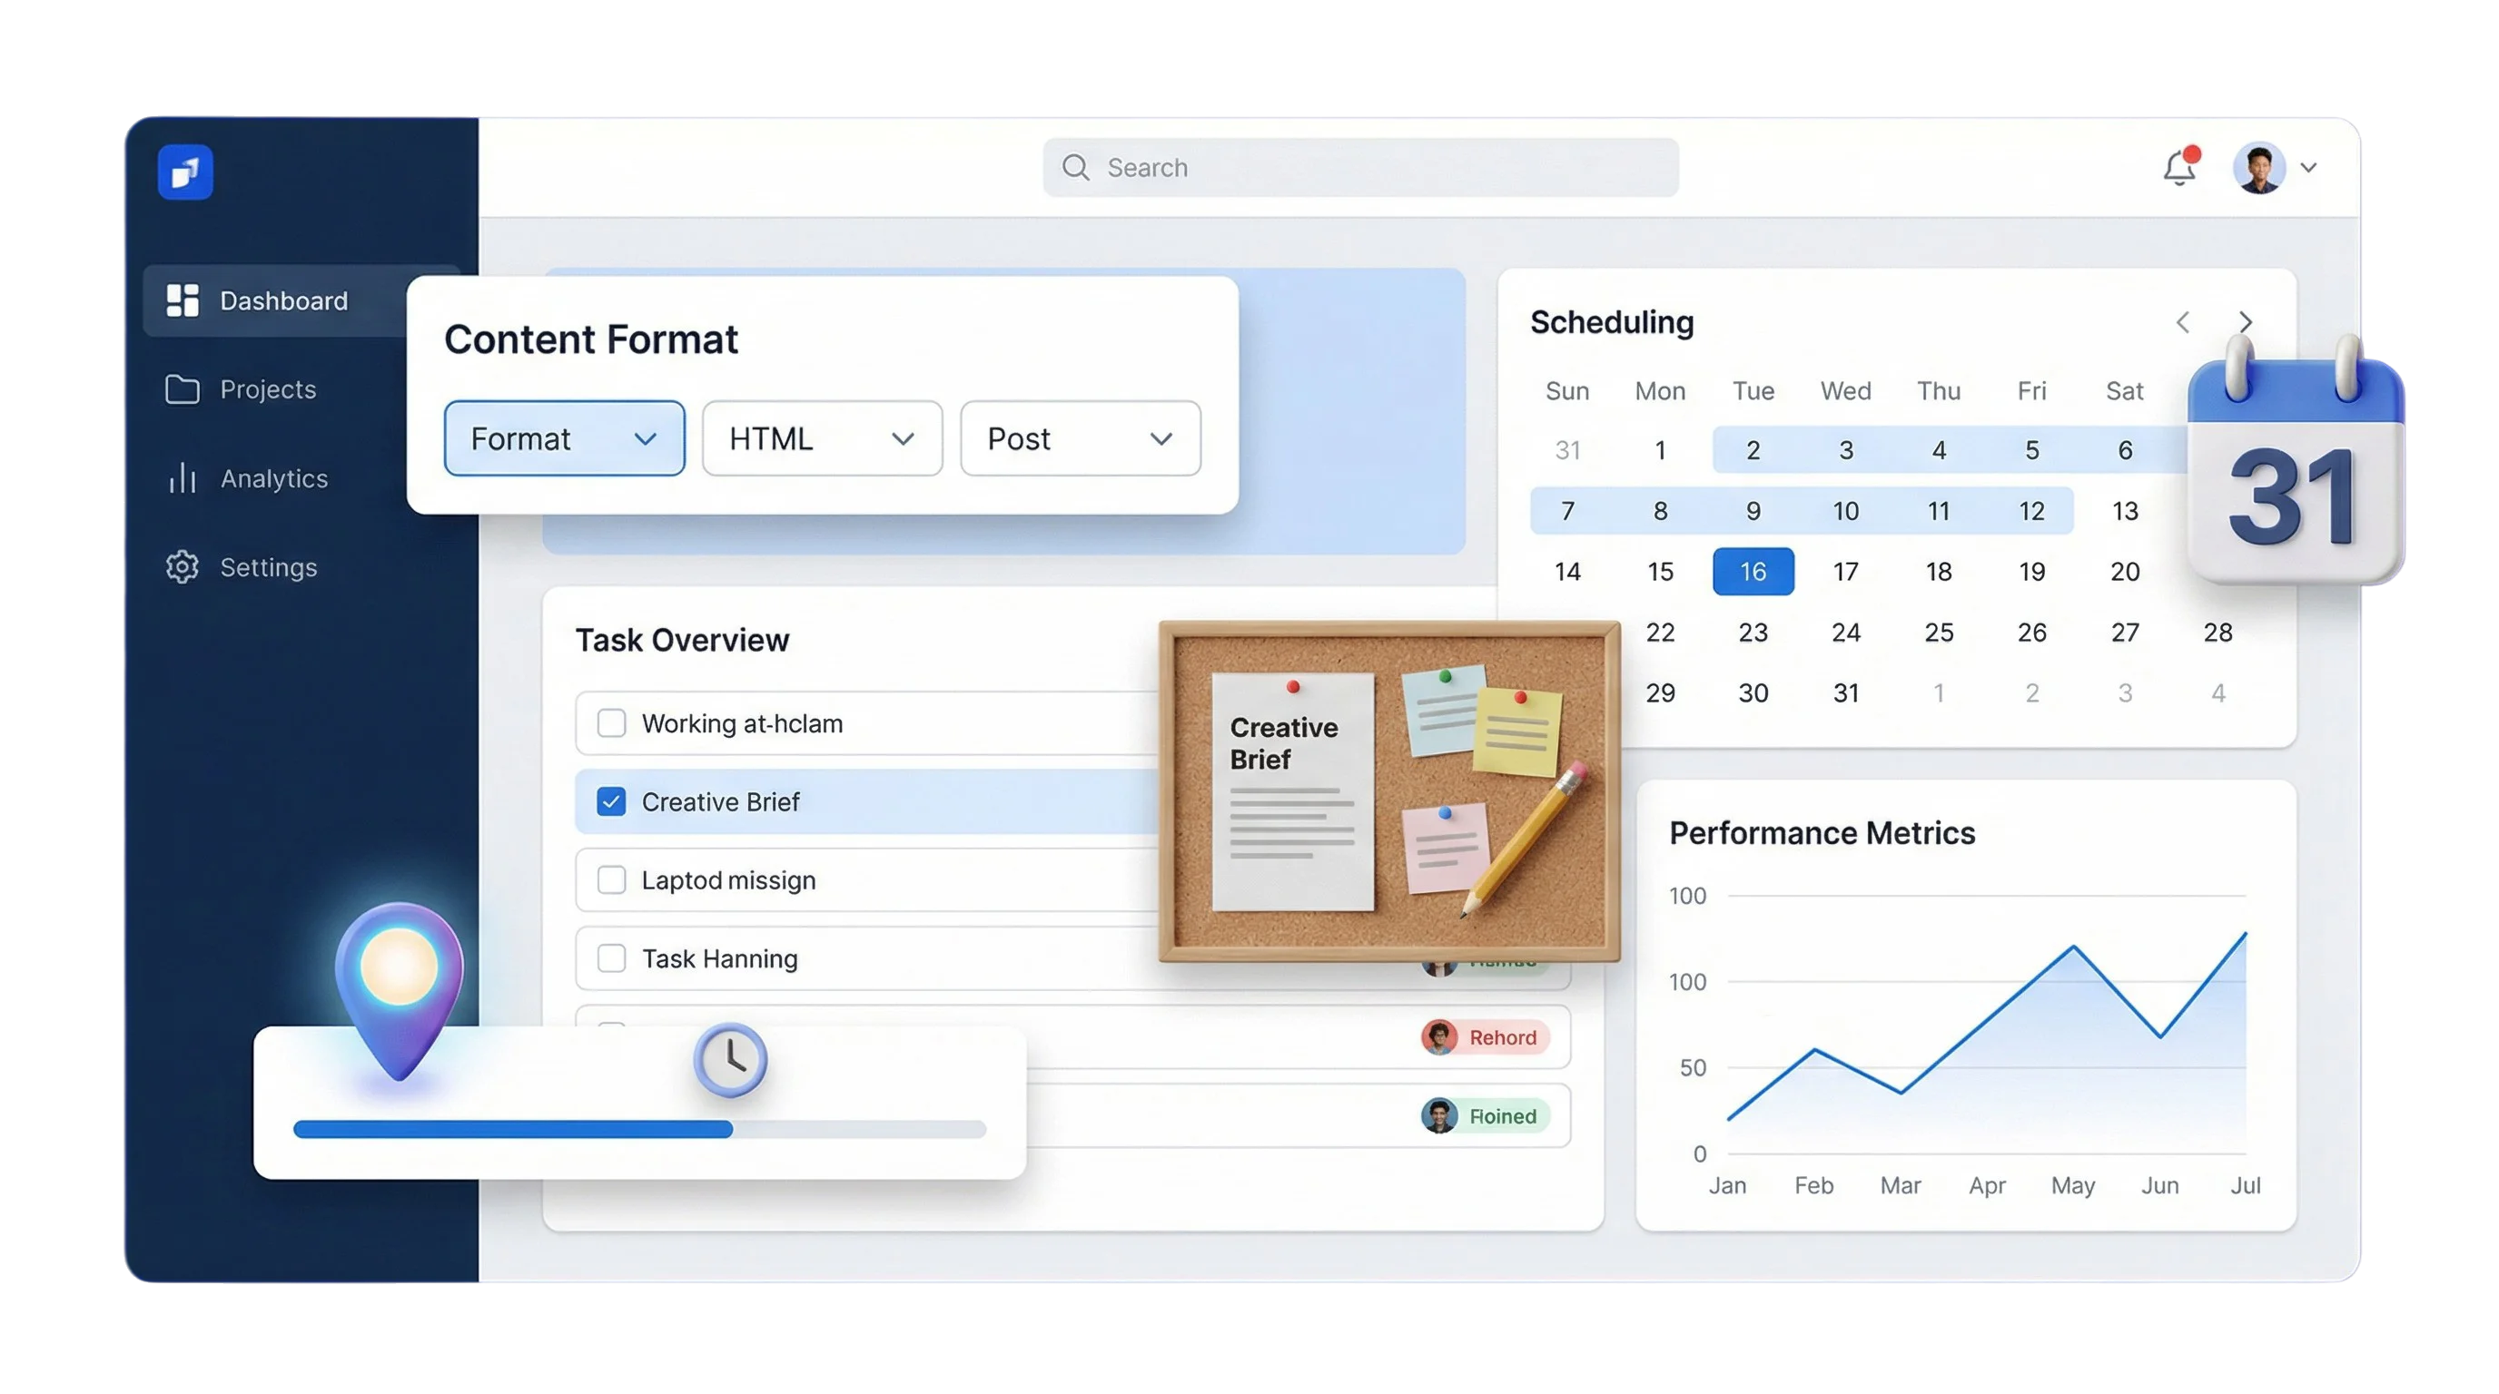Click the user profile avatar
This screenshot has width=2499, height=1394.
[2258, 169]
